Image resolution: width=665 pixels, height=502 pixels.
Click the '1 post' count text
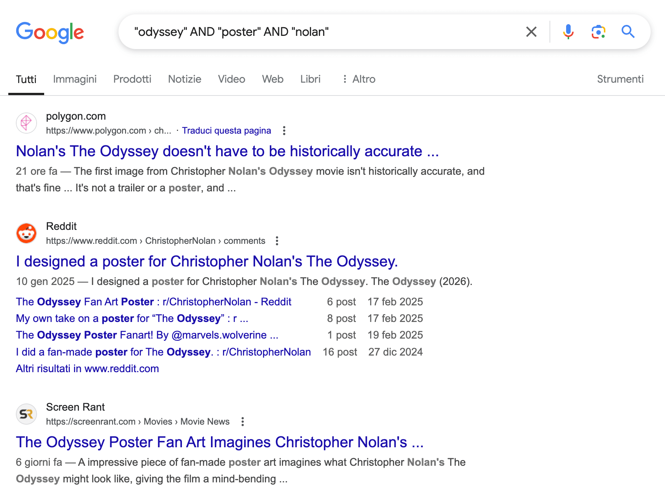click(x=342, y=335)
